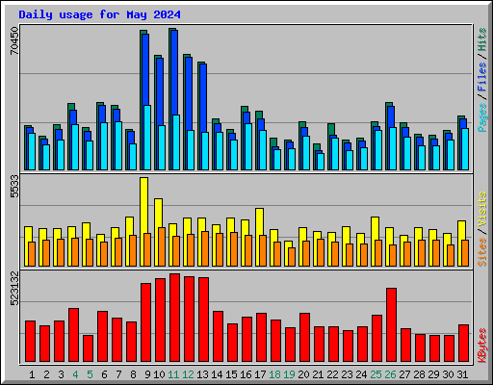The width and height of the screenshot is (493, 385).
Task: Select the red KBytes bar for day 26
Action: (x=391, y=324)
